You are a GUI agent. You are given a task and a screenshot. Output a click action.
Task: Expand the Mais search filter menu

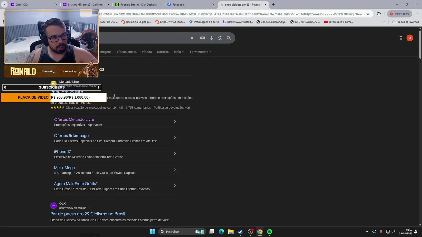click(x=179, y=52)
